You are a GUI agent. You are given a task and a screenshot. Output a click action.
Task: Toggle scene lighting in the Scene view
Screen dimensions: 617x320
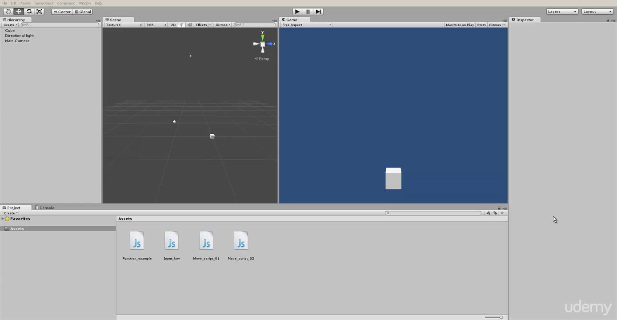[x=180, y=25]
